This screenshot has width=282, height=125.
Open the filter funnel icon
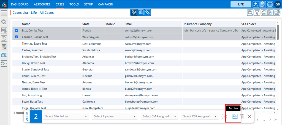257,12
